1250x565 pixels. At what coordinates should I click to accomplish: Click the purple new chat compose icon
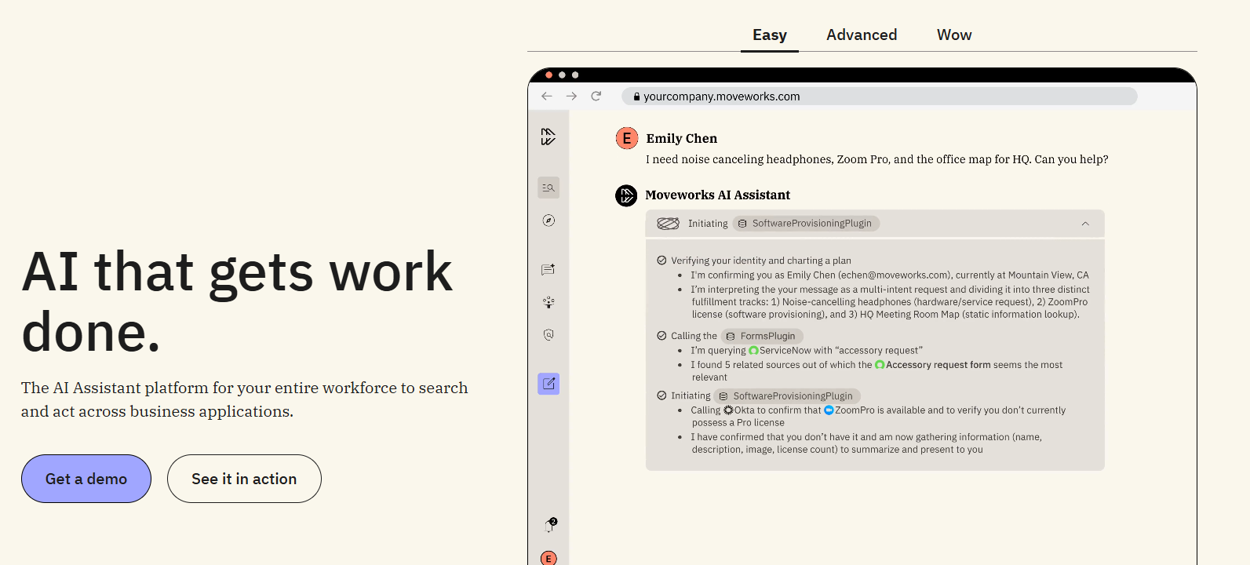tap(548, 384)
